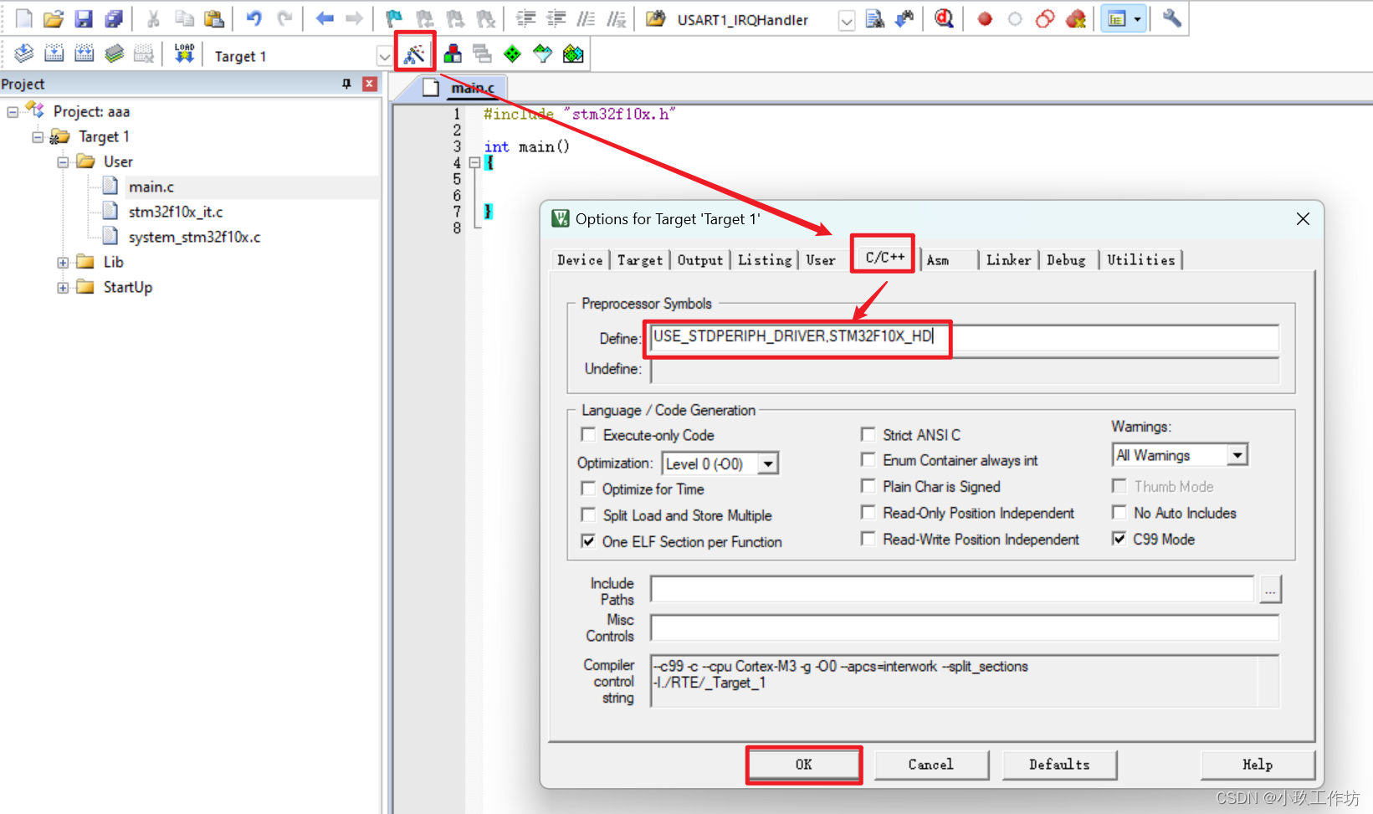Open the Warnings dropdown
This screenshot has height=814, width=1373.
tap(1237, 455)
